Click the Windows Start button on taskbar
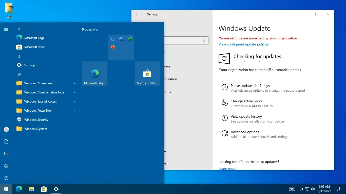Viewport: 346px width, 194px height. coord(6,189)
